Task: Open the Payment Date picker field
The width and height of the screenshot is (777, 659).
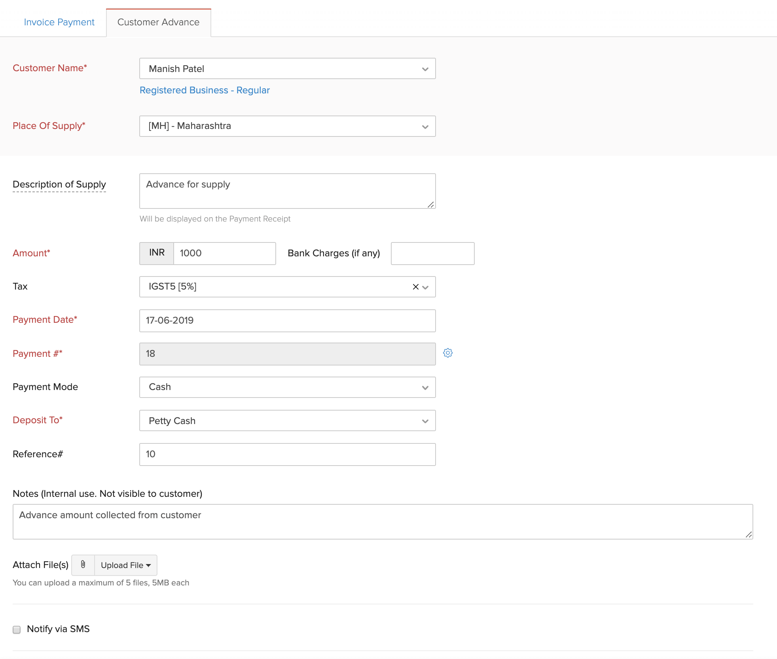Action: [287, 320]
